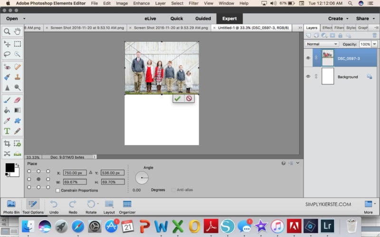Open the Opacity dropdown arrow

tap(375, 44)
